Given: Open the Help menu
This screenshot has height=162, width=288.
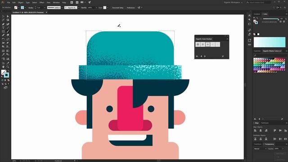Looking at the screenshot, I should (64, 3).
